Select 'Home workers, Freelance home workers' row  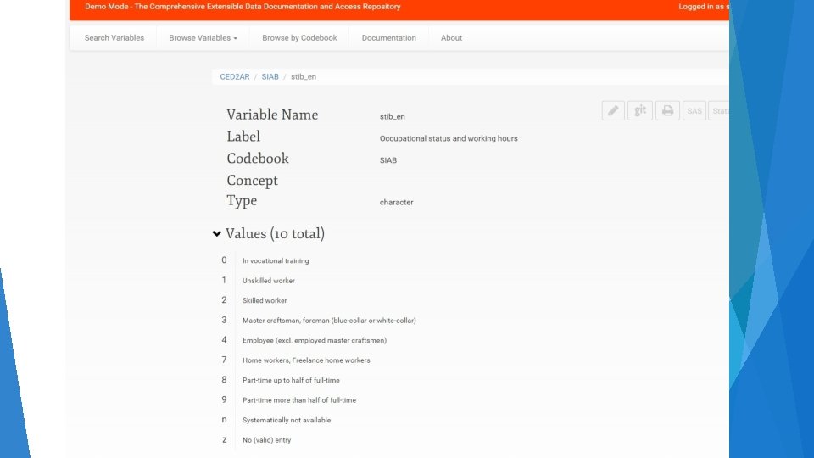306,360
